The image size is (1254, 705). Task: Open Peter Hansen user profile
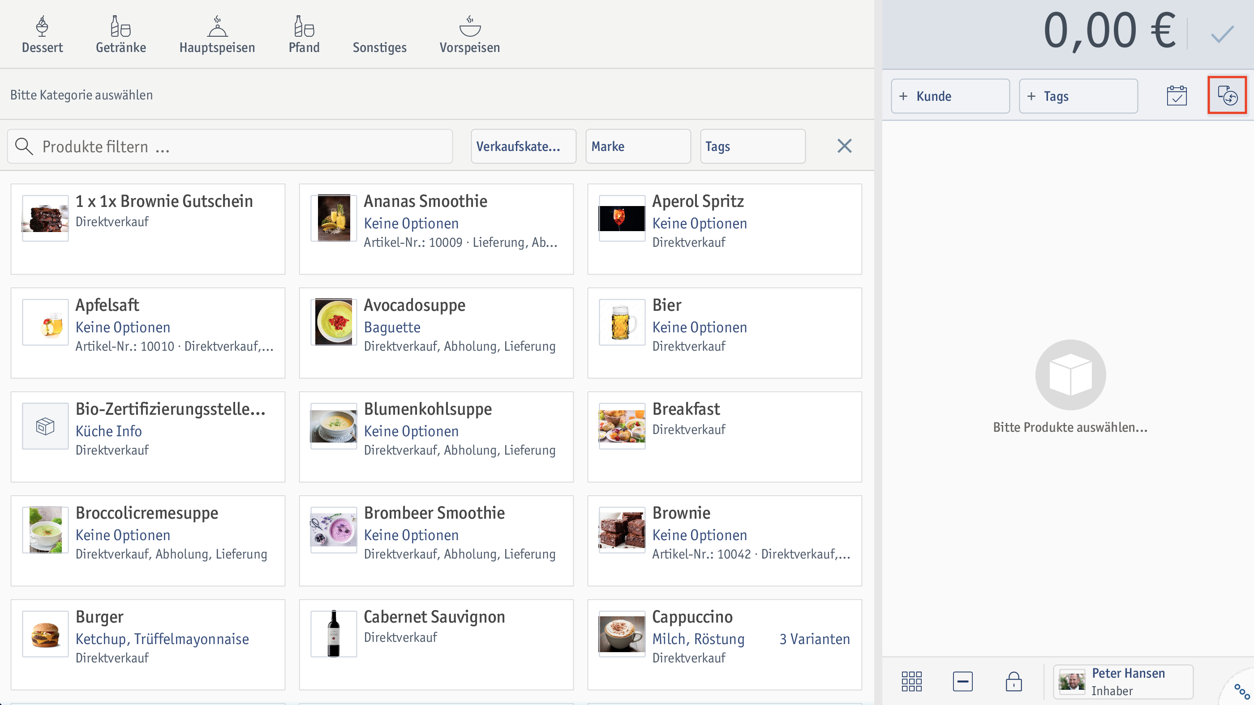click(x=1123, y=682)
